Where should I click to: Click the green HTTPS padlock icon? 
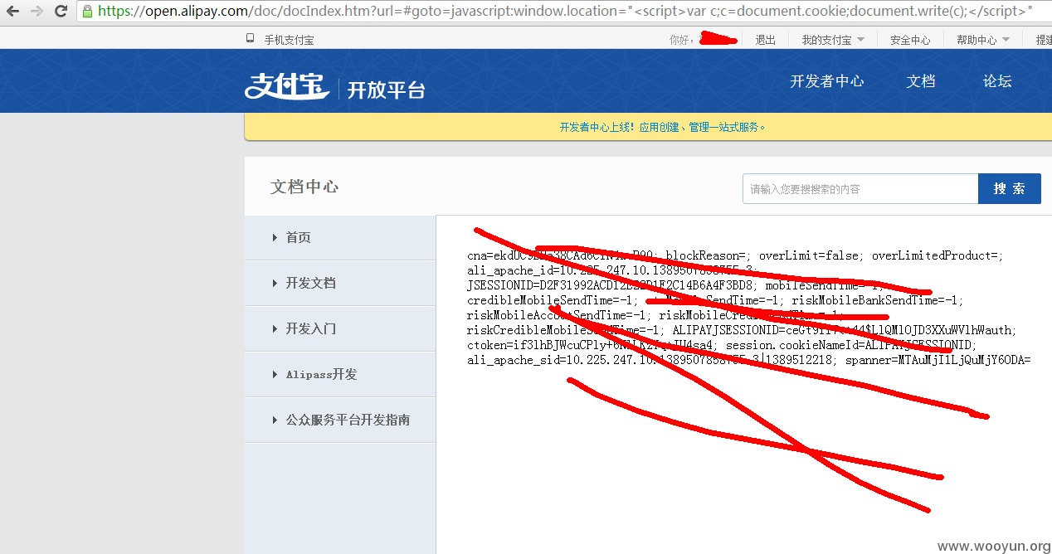pos(88,11)
